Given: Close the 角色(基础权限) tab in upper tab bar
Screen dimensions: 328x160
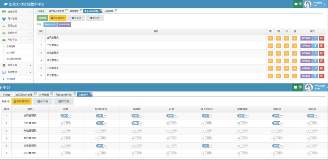Looking at the screenshot, I should point(101,11).
